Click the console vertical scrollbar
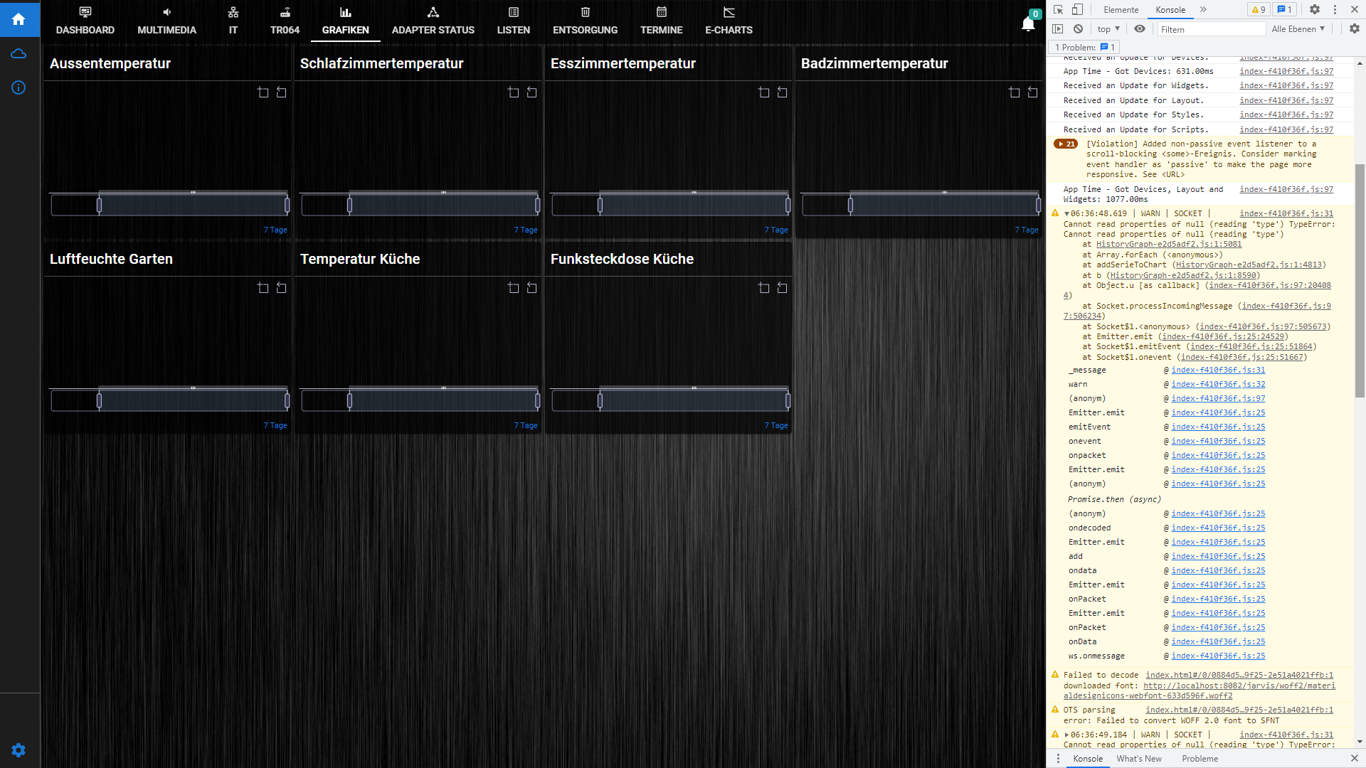Viewport: 1366px width, 768px height. (x=1360, y=281)
